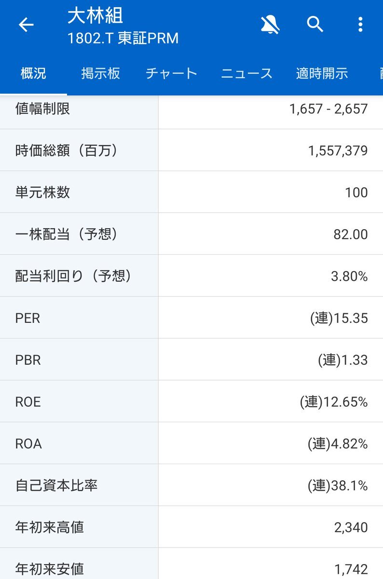Viewport: 383px width, 579px height.
Task: Open search with the magnifier icon
Action: tap(315, 24)
